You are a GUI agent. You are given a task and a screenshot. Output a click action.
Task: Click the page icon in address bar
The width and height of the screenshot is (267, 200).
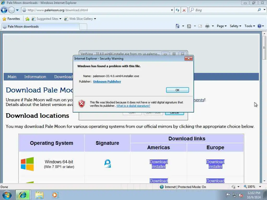click(24, 10)
